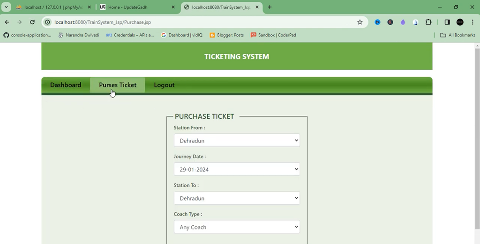Click the PURCHASE TICKET form legend
The height and width of the screenshot is (244, 480).
click(204, 116)
